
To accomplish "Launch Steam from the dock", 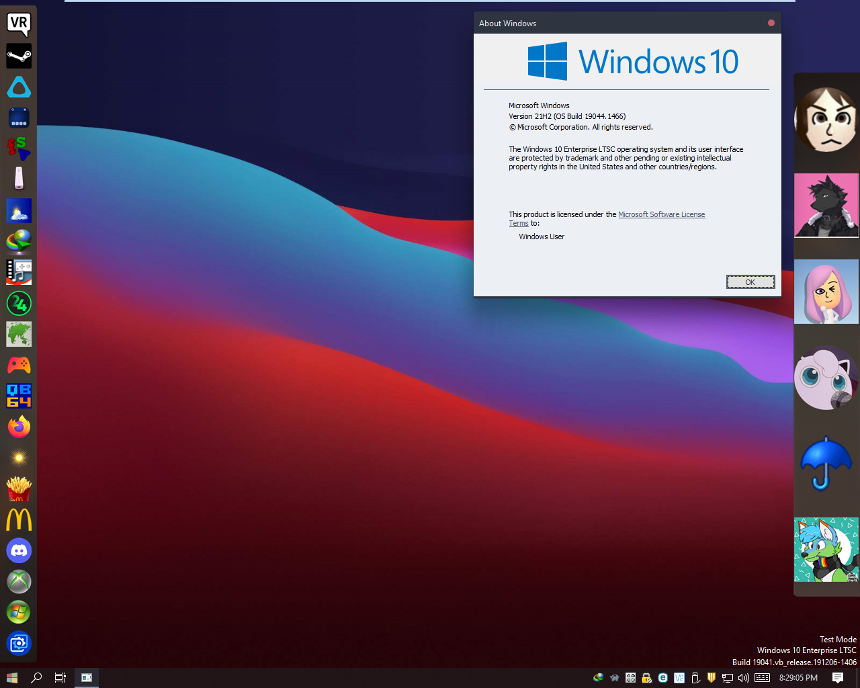I will click(19, 56).
